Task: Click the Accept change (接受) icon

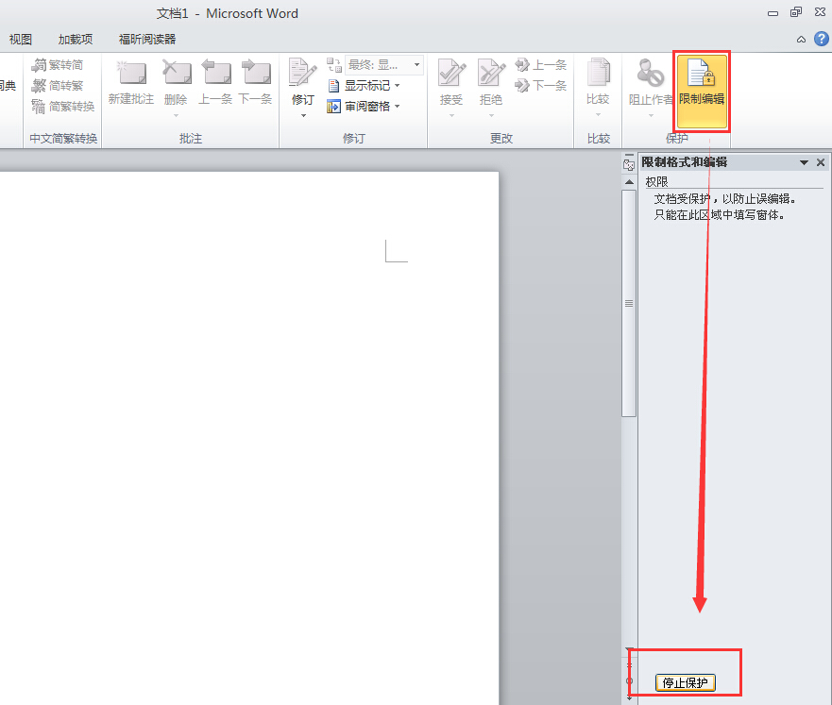Action: tap(451, 73)
